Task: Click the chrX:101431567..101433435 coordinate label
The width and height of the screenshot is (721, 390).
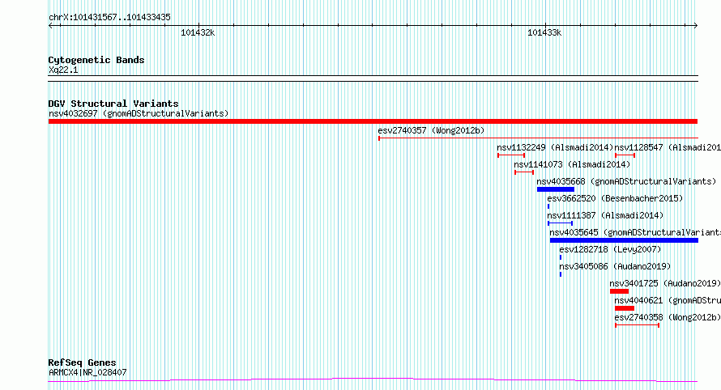Action: click(x=109, y=18)
